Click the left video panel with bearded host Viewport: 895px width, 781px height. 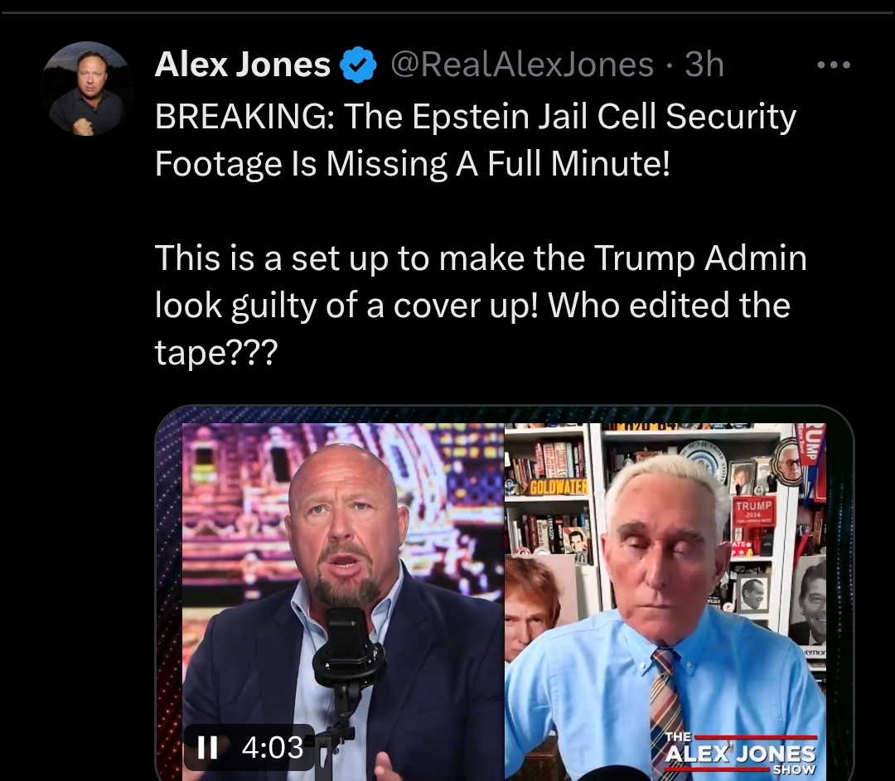[x=343, y=602]
